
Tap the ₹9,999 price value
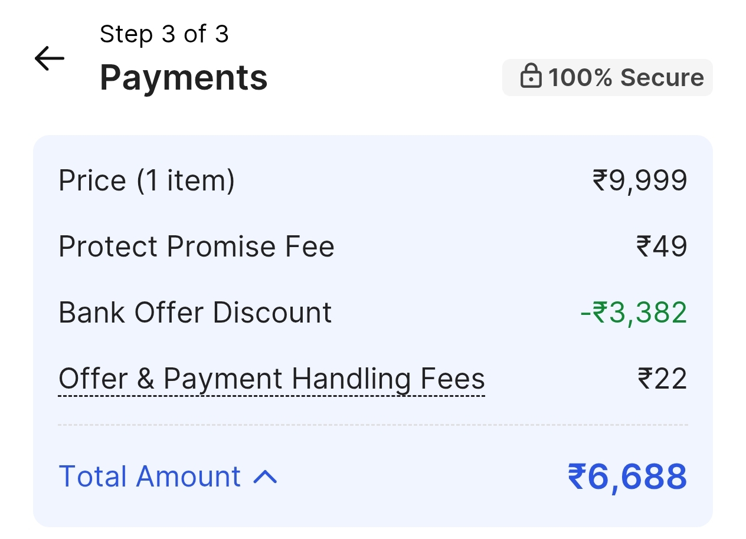640,180
